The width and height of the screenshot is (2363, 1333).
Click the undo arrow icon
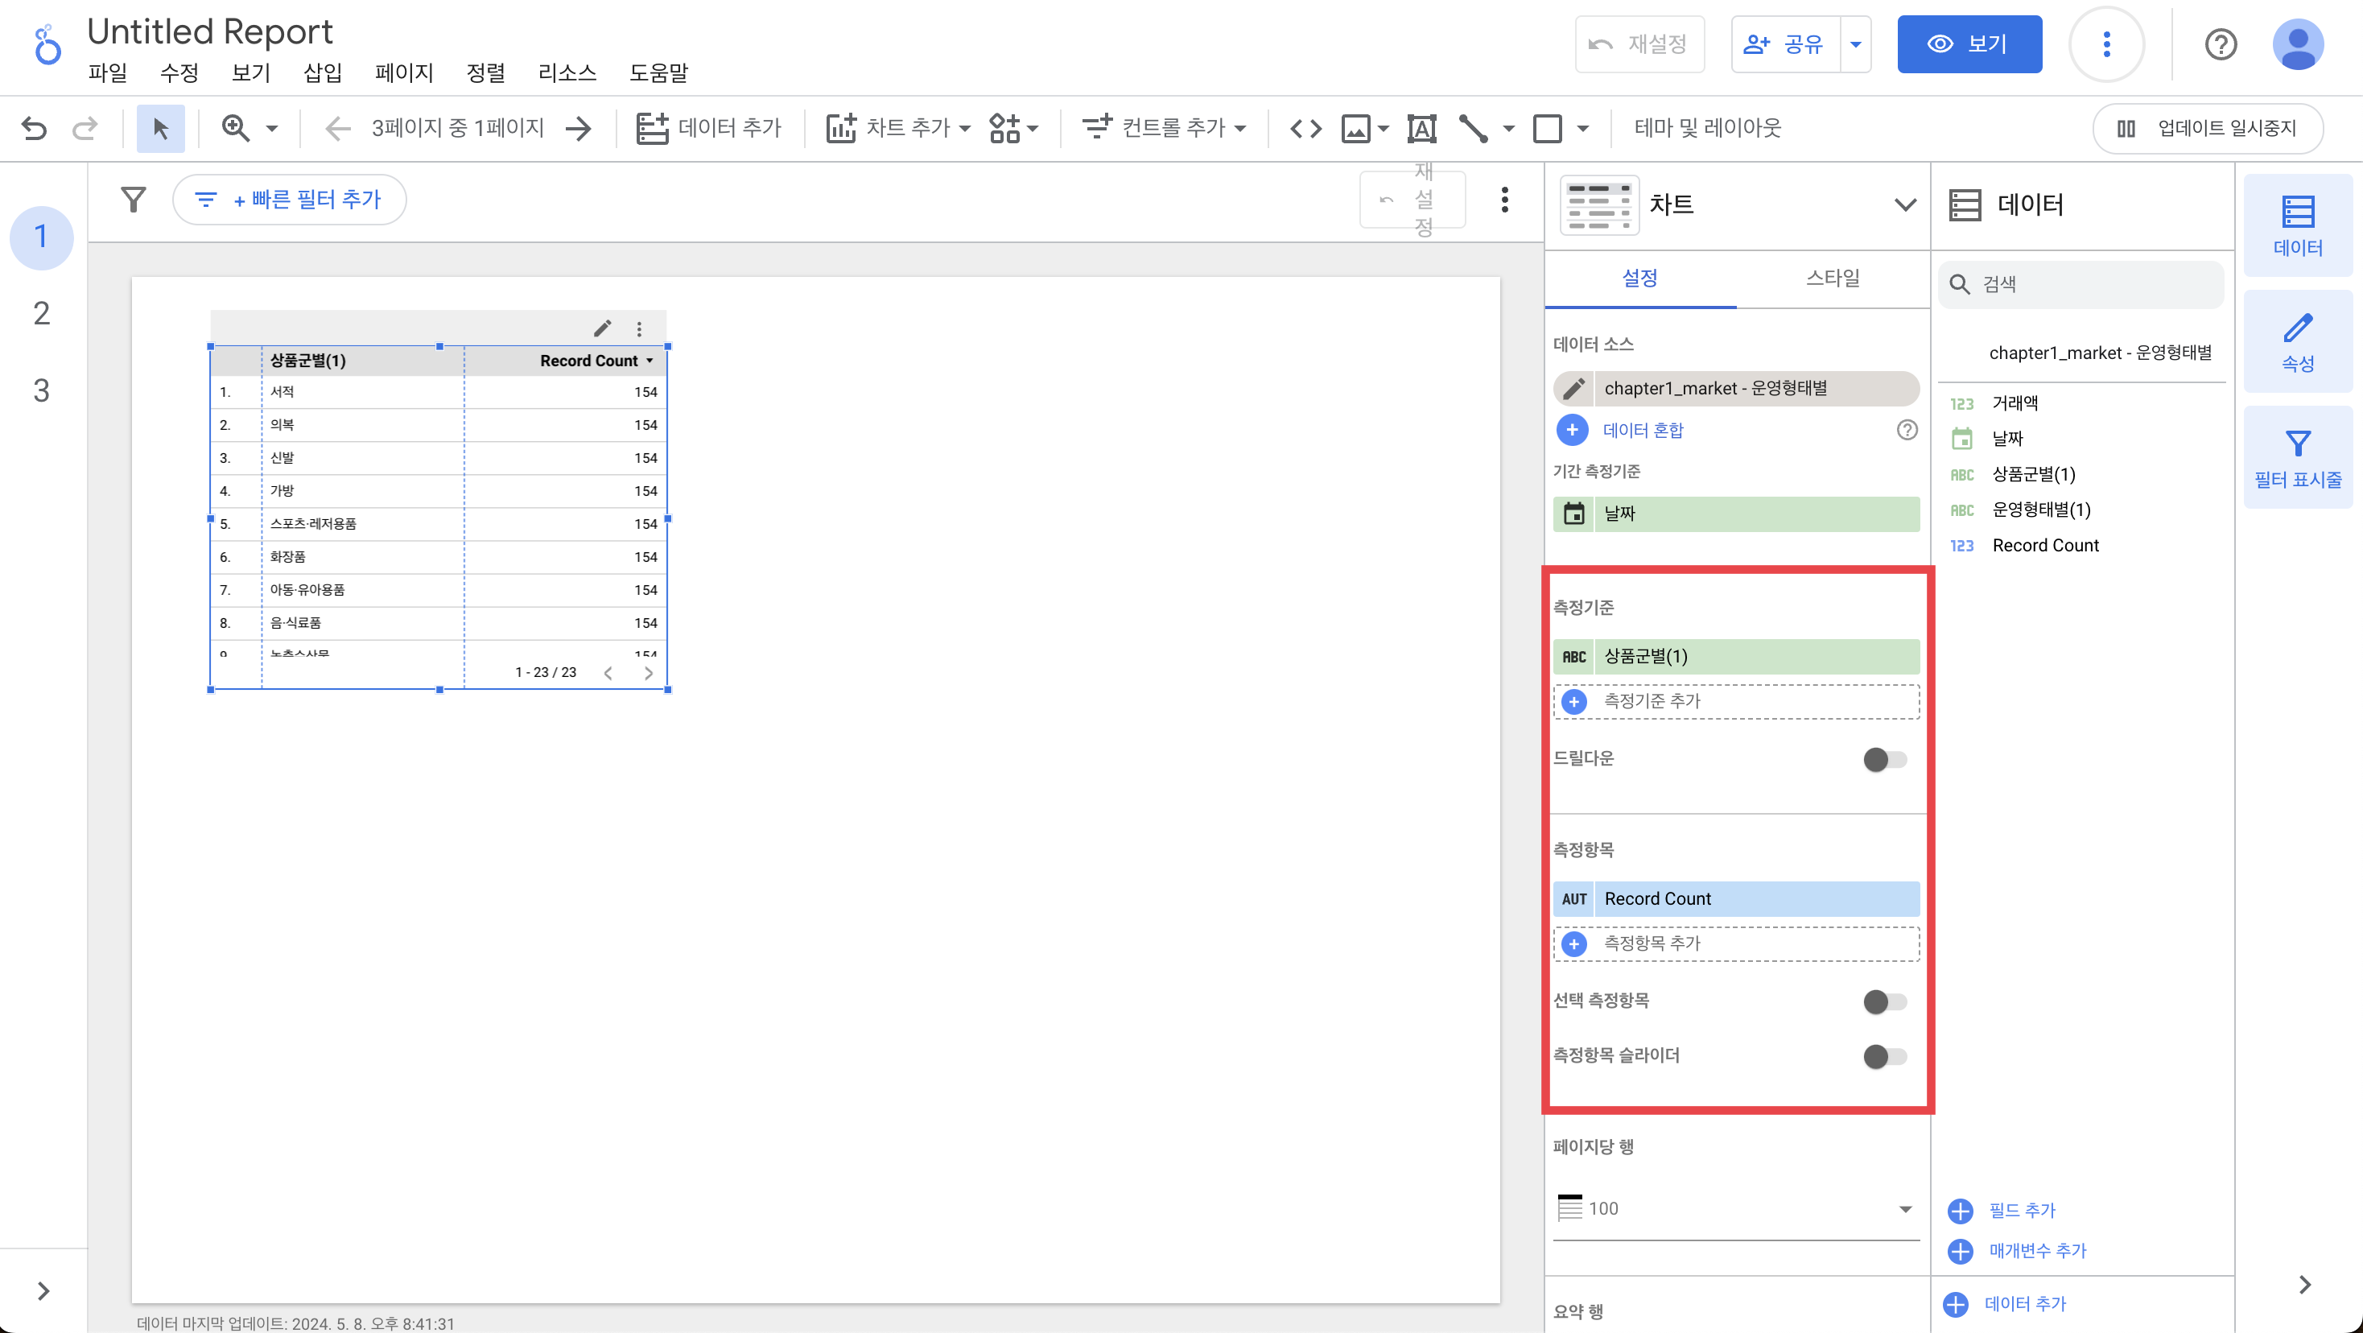[x=34, y=127]
